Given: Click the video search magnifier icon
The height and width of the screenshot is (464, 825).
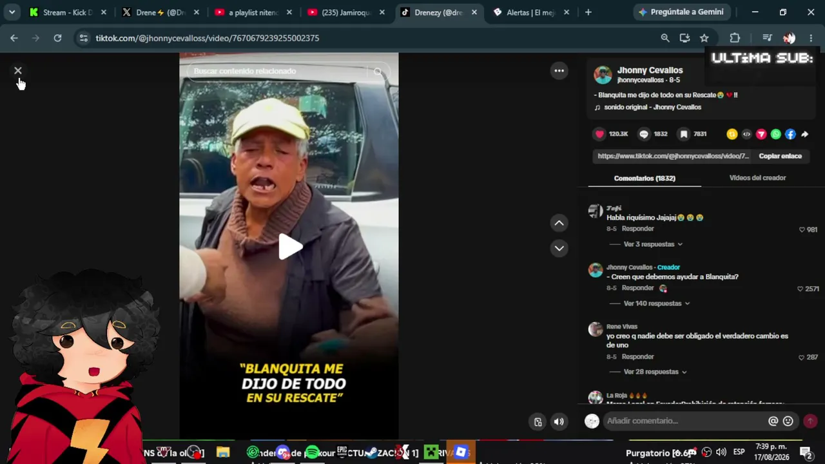Looking at the screenshot, I should 378,72.
